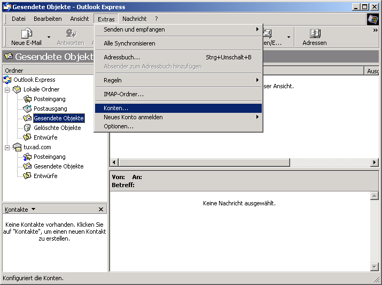Click preview pane scroll down arrow

point(374,267)
